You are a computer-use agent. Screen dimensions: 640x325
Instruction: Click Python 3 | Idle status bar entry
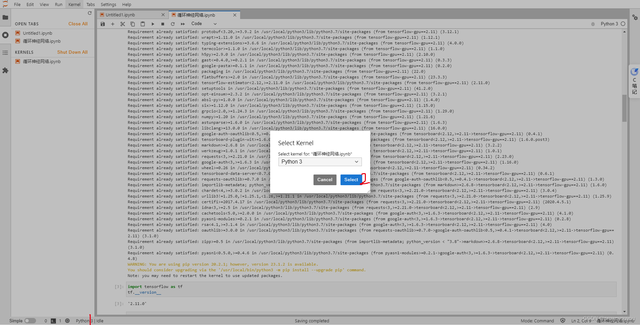pos(89,321)
